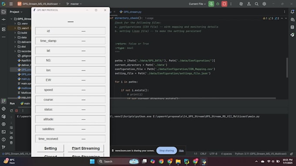Expand the .venv folder in project tree
296x166 pixels.
[x=15, y=23]
